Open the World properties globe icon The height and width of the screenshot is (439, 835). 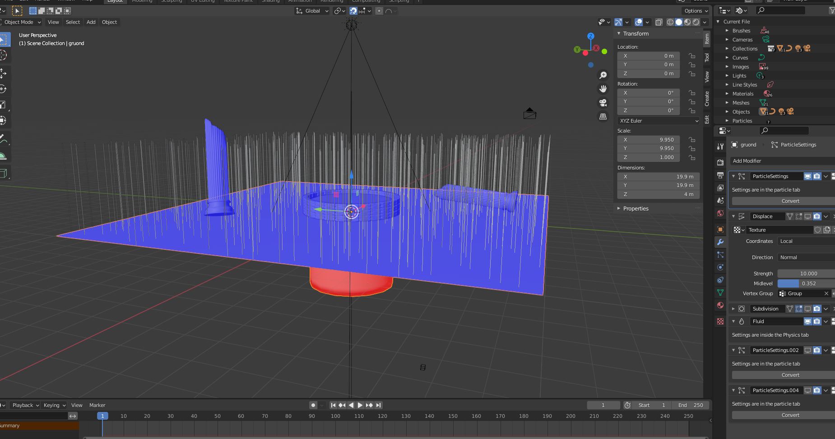pos(720,213)
